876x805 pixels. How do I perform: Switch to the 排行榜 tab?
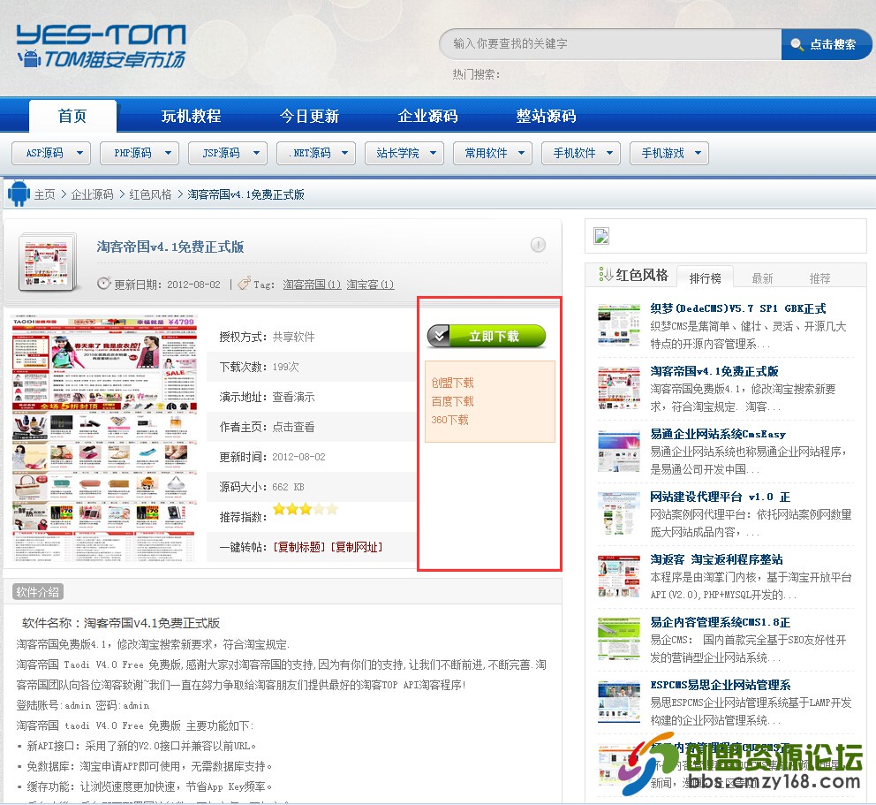click(705, 277)
